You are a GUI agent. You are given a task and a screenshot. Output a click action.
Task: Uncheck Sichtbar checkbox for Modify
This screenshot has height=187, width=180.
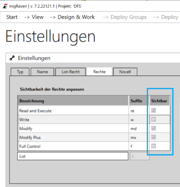click(153, 128)
